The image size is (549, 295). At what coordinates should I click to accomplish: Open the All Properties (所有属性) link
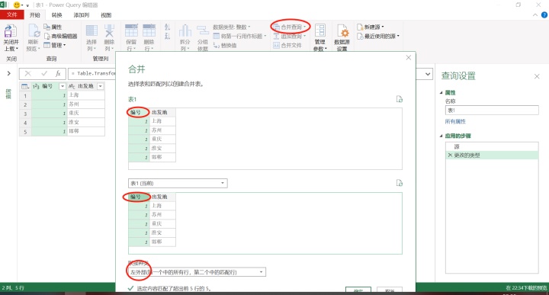coord(455,121)
